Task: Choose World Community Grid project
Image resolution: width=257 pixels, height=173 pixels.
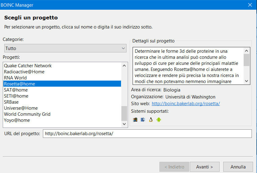Action: 62,114
